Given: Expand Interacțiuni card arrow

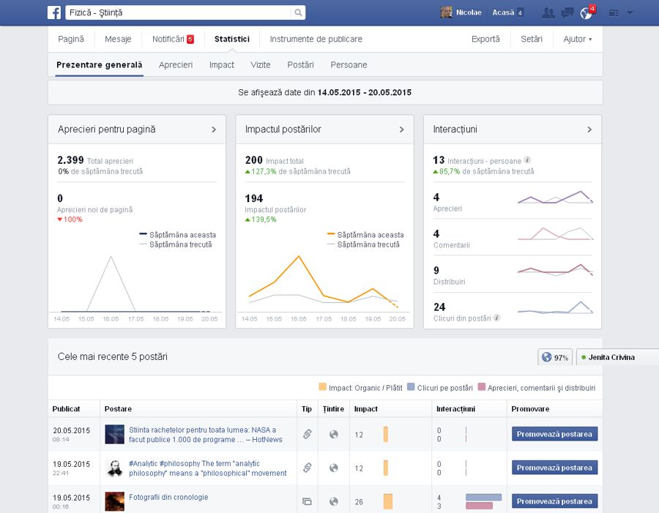Looking at the screenshot, I should pos(589,130).
